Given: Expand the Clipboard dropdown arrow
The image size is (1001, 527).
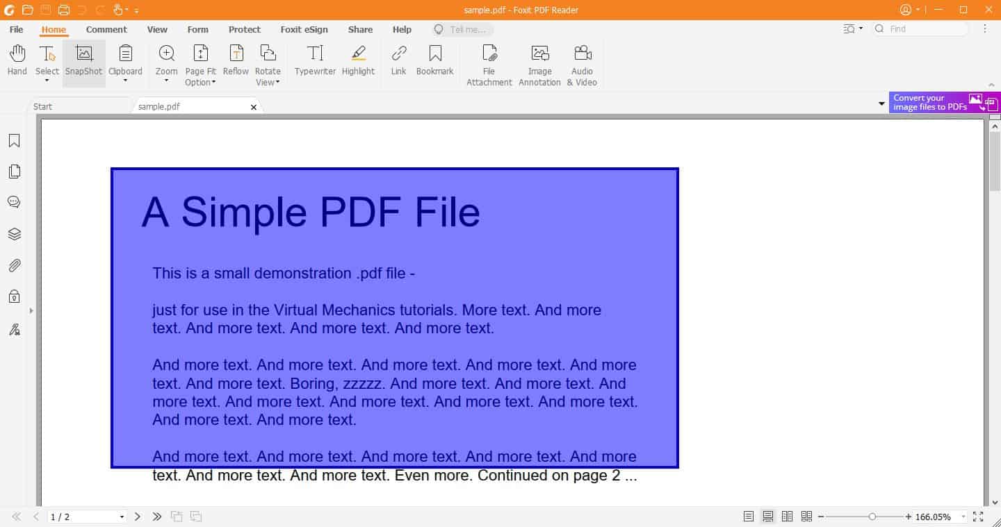Looking at the screenshot, I should pos(125,81).
